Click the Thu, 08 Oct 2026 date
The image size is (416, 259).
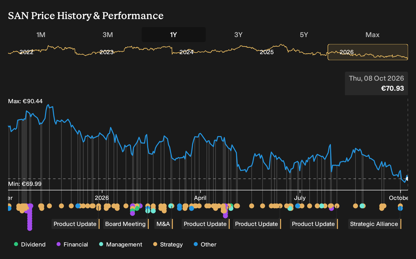click(x=376, y=78)
